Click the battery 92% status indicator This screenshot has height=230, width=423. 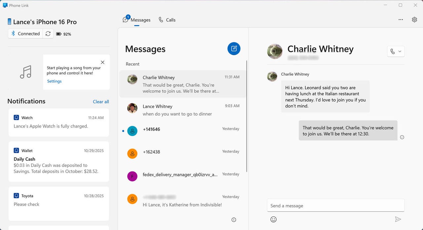63,33
